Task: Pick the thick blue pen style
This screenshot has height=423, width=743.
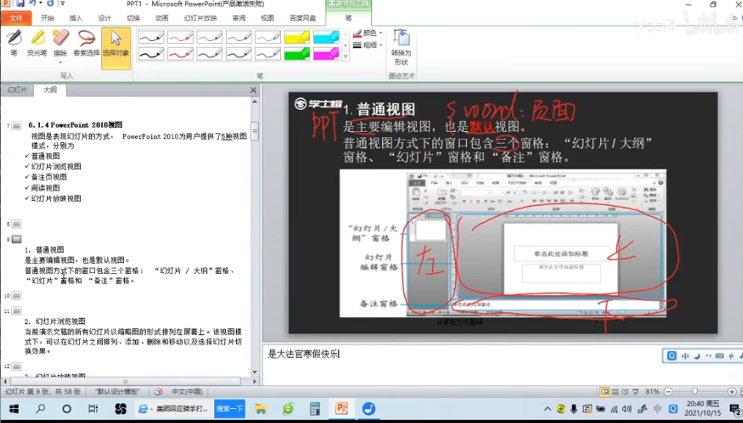Action: click(x=209, y=53)
